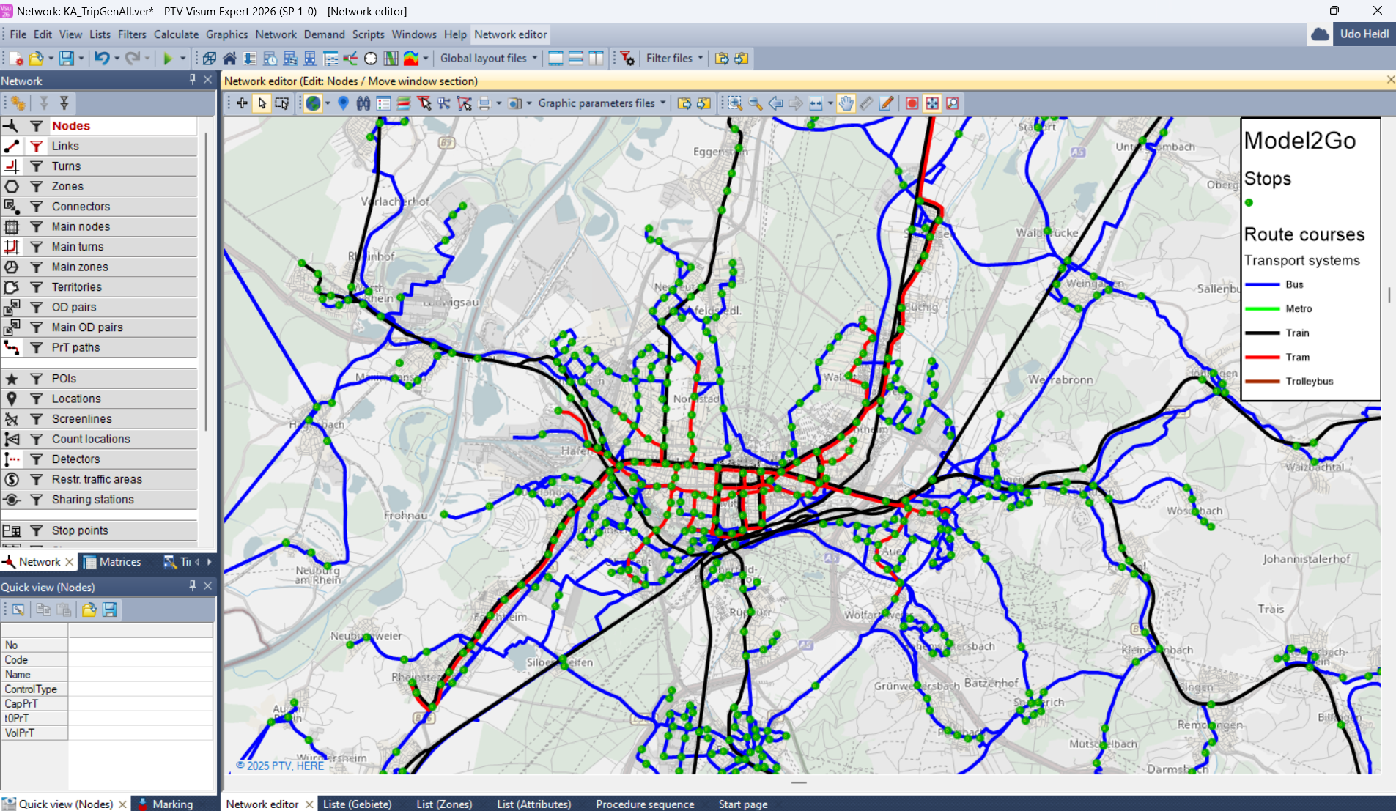This screenshot has width=1396, height=811.
Task: Open the Calculate menu
Action: 176,34
